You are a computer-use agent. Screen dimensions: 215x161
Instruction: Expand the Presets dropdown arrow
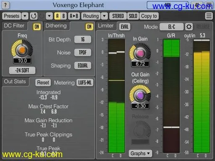25,16
